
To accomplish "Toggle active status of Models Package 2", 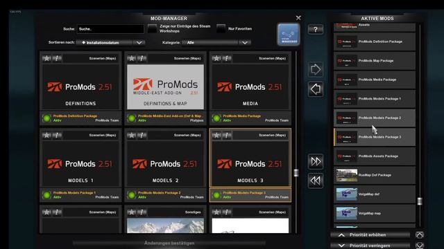I will (132, 195).
